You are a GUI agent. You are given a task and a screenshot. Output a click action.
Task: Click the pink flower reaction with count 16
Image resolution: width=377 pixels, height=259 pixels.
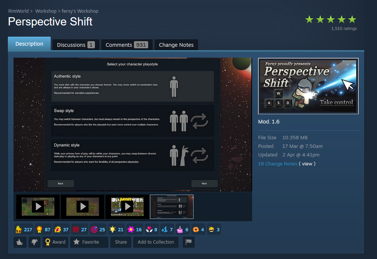pos(134,229)
